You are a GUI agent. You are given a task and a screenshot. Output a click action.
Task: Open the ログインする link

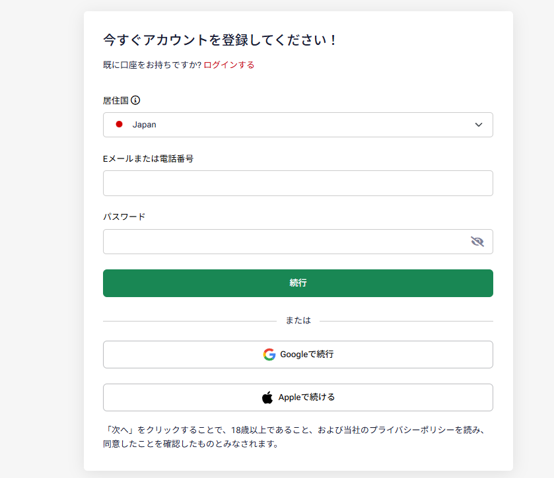tap(229, 65)
